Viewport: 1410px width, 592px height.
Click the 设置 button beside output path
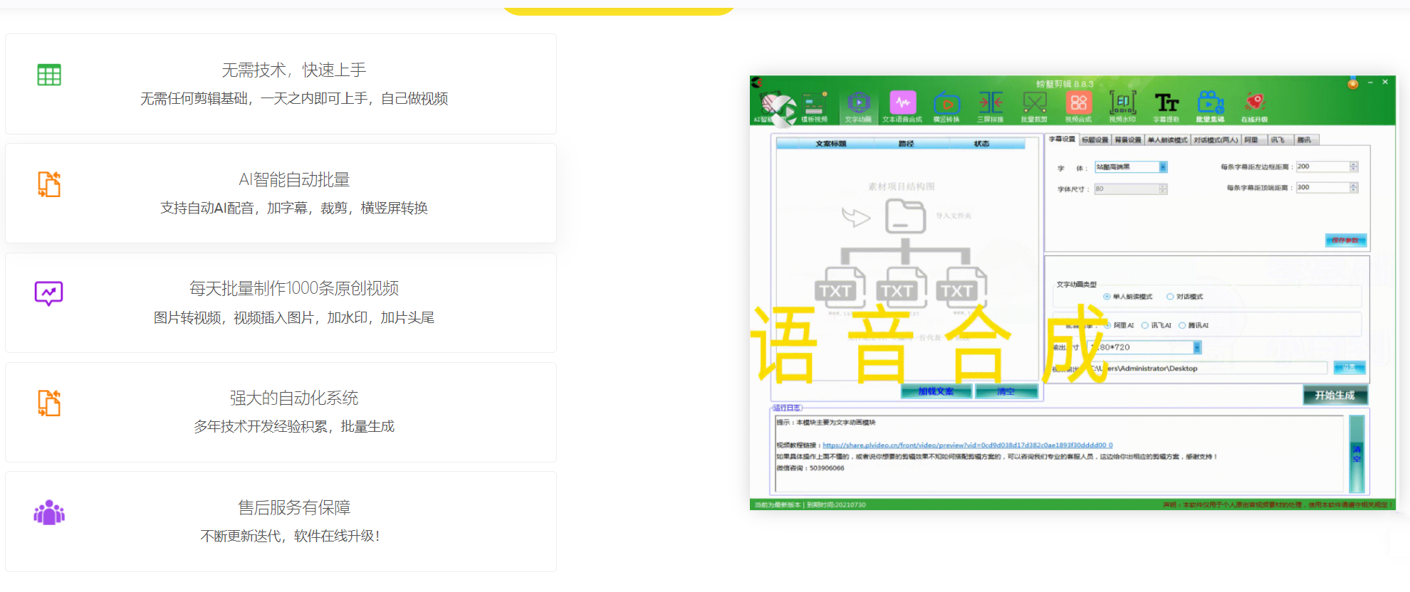click(1349, 368)
